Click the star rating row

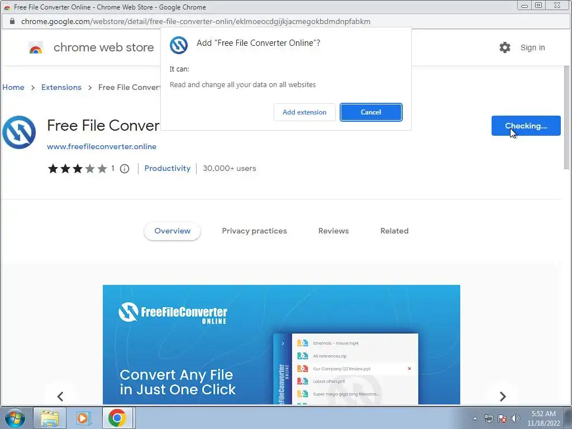pos(77,168)
